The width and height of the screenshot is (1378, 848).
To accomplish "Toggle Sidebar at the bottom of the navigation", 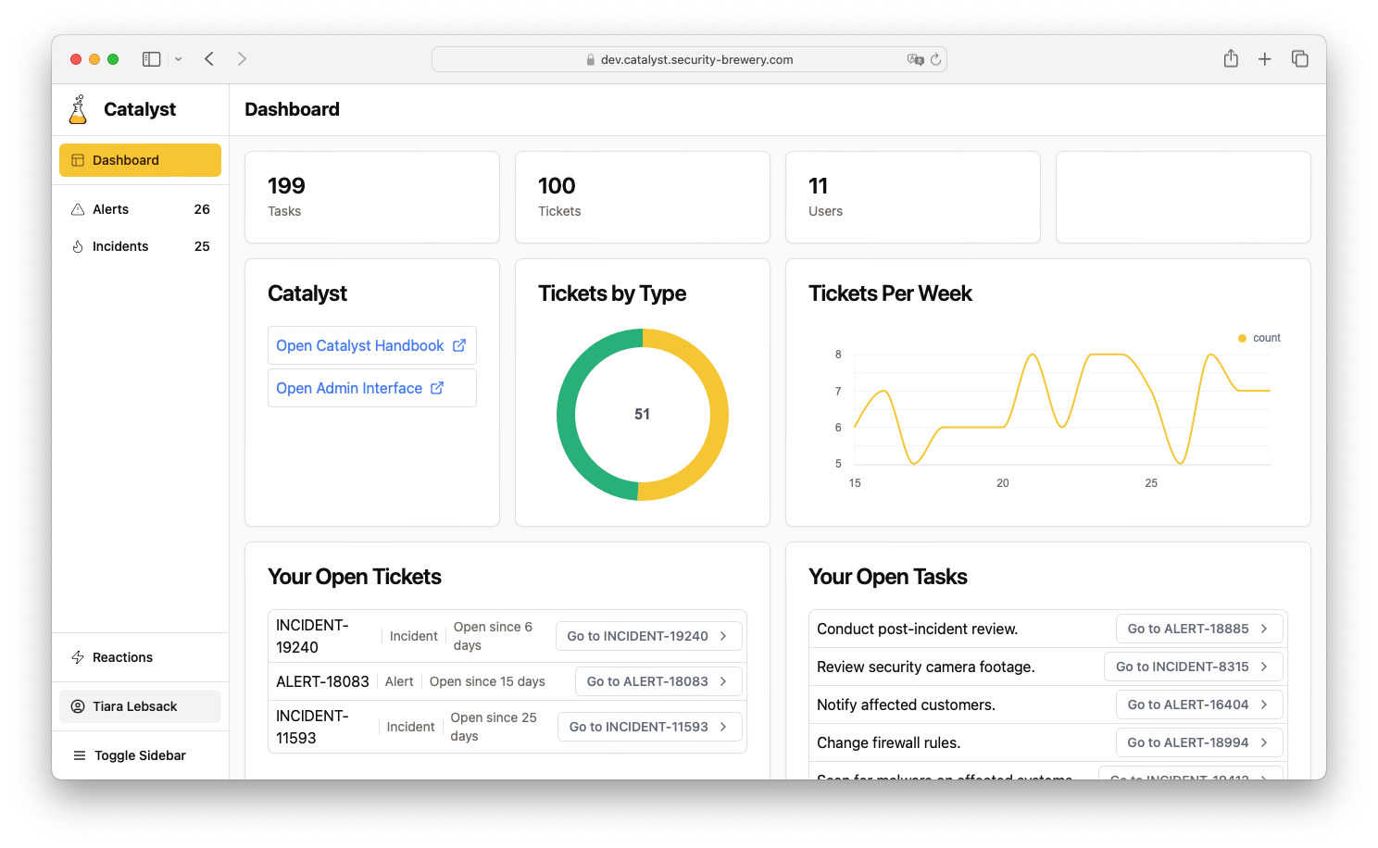I will pos(139,754).
